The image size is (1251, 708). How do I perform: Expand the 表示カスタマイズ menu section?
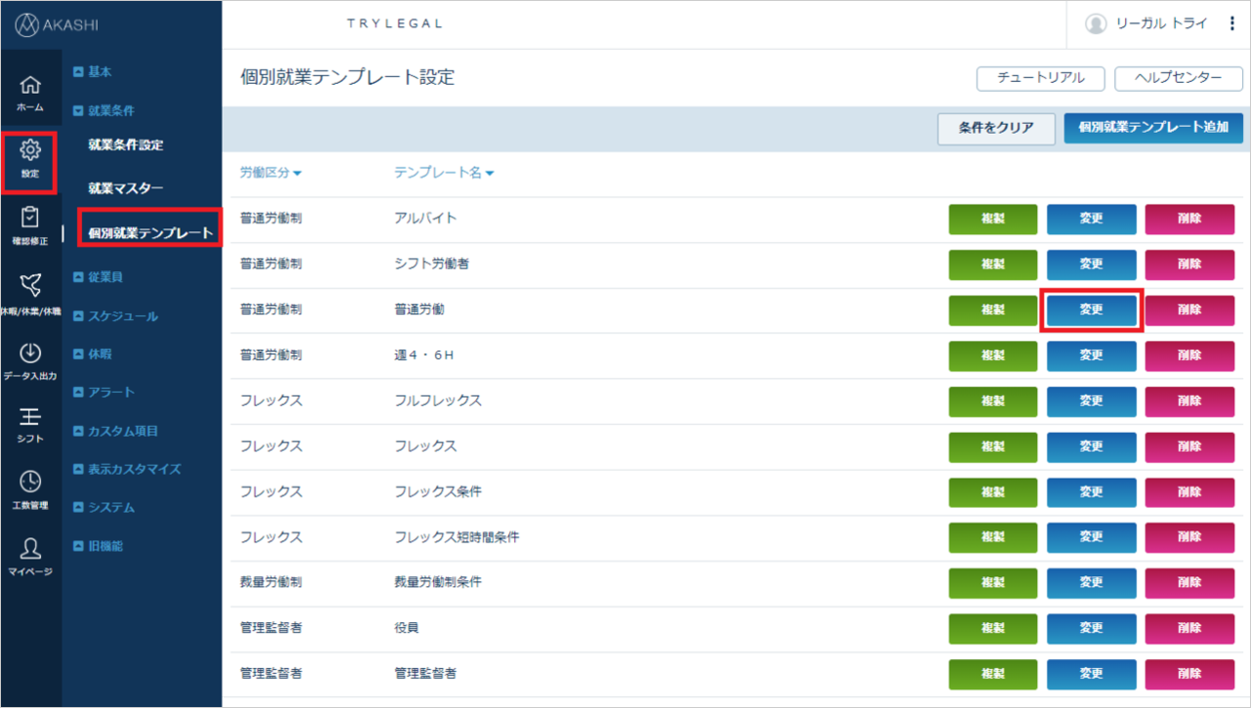(x=127, y=469)
